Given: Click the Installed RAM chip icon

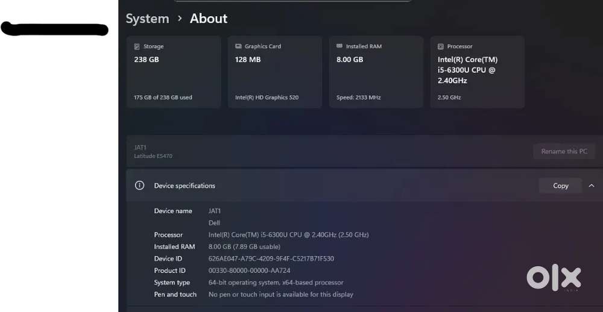Looking at the screenshot, I should point(339,46).
